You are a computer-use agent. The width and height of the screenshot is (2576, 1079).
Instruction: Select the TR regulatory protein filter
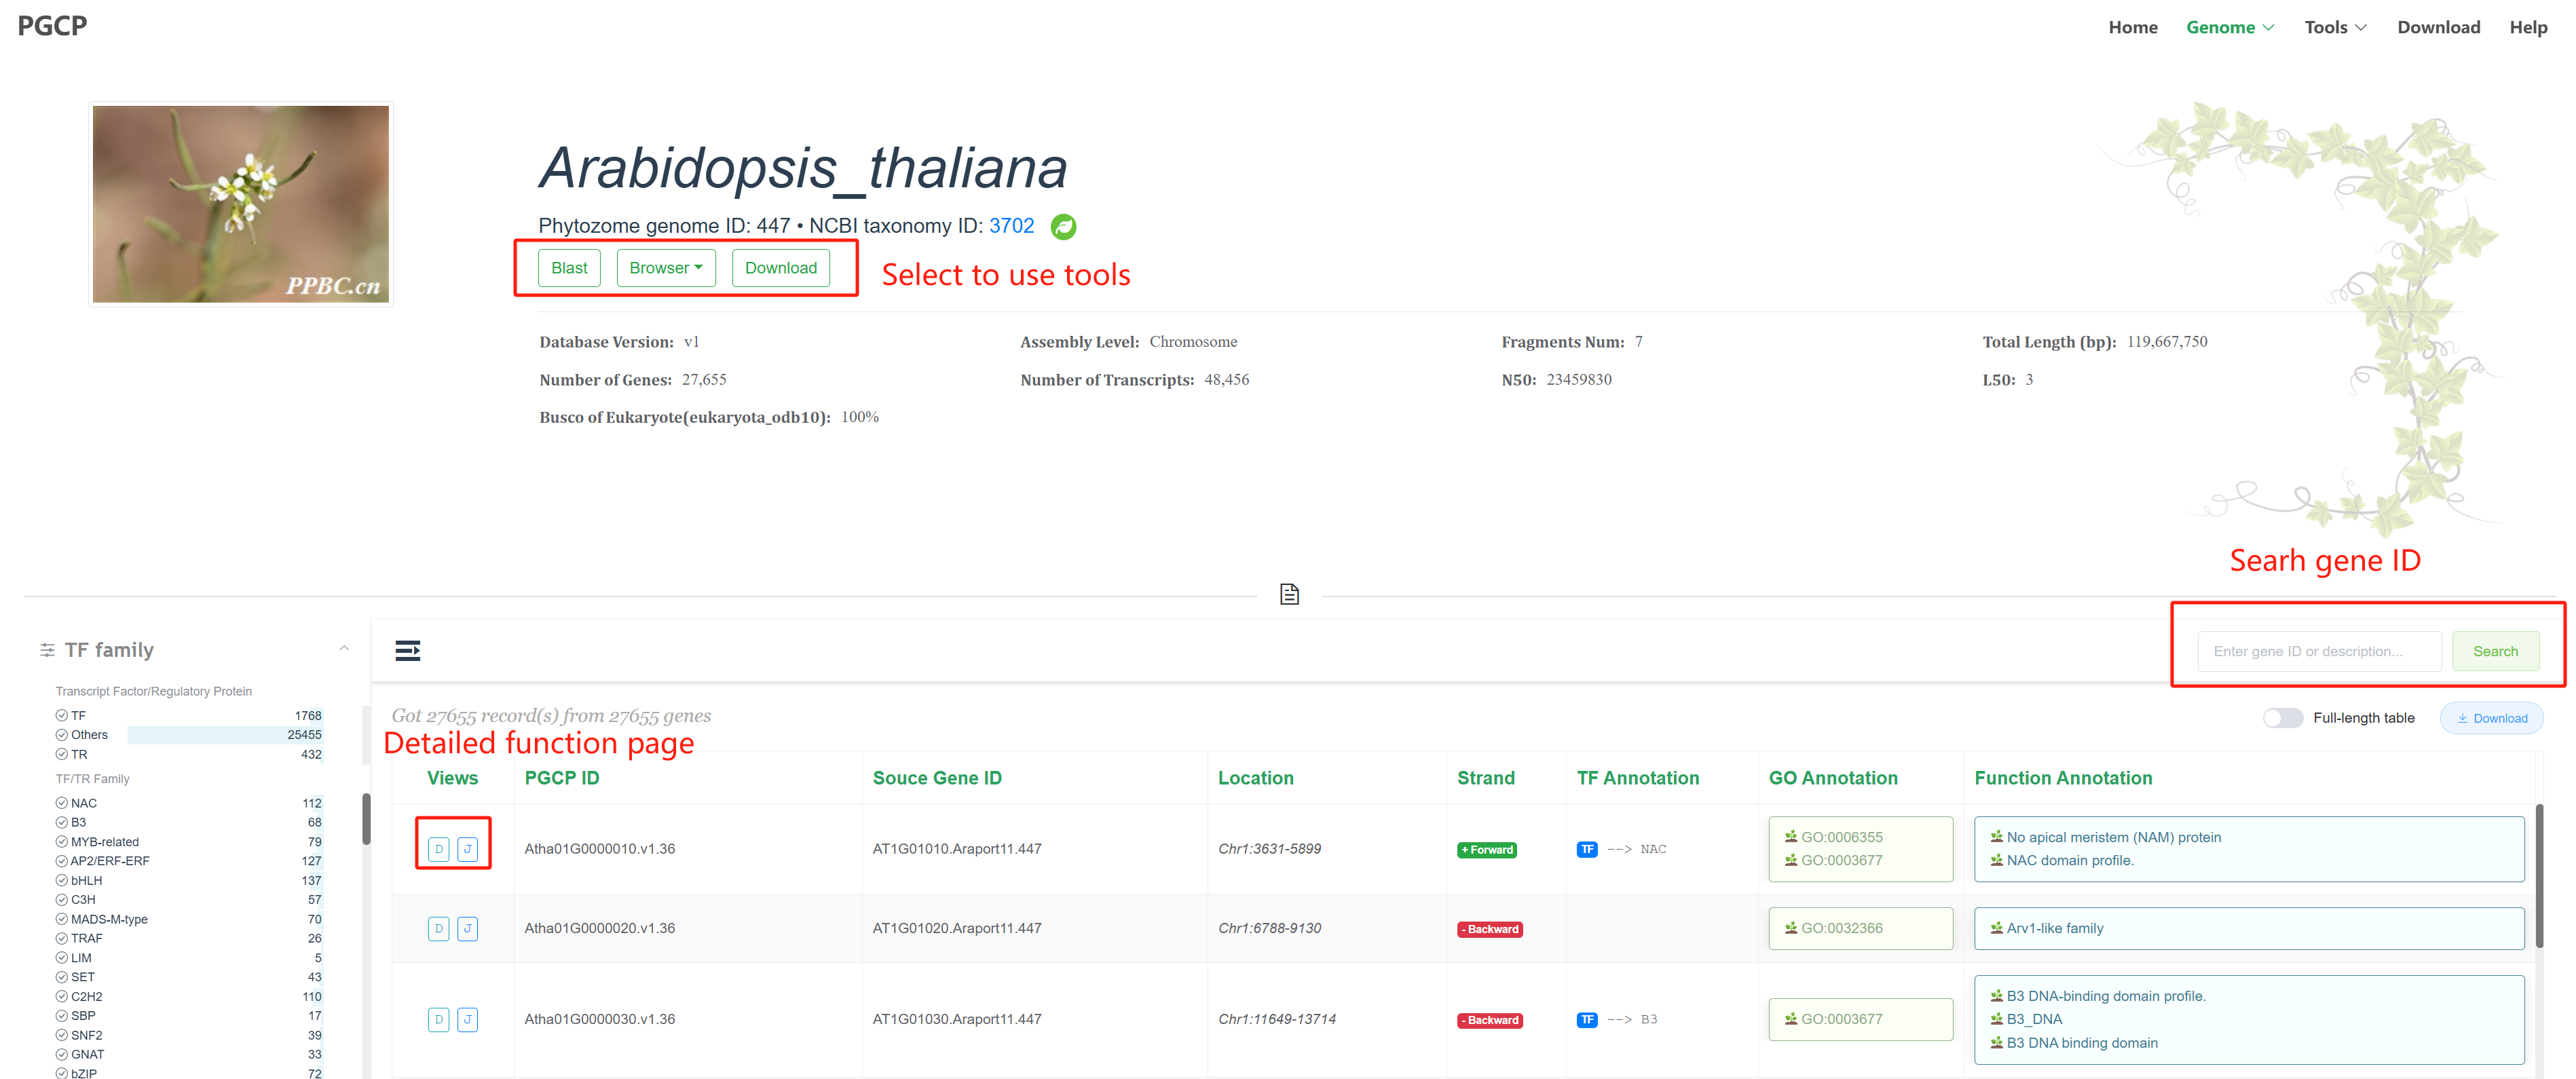[x=62, y=754]
